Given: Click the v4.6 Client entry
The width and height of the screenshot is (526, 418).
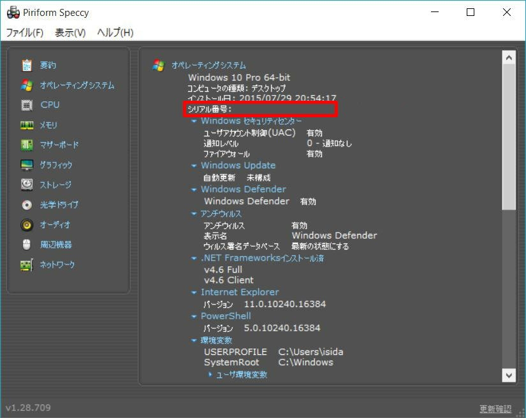Looking at the screenshot, I should pyautogui.click(x=229, y=280).
